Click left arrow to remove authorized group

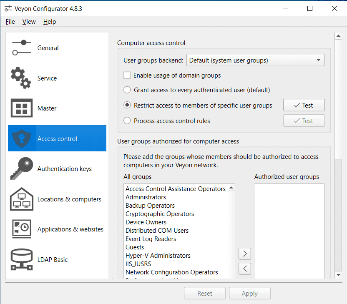tap(245, 269)
